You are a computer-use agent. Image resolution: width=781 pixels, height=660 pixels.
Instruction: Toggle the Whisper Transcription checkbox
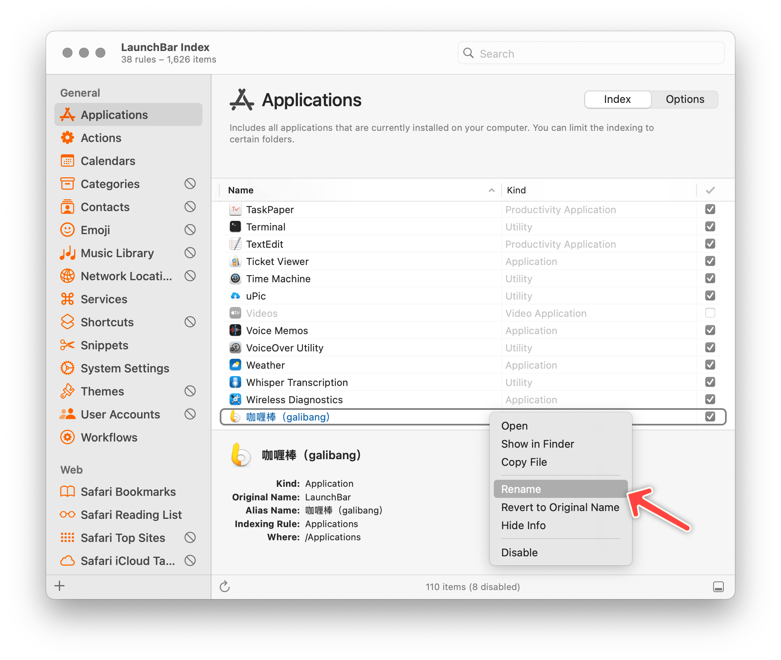click(x=710, y=382)
